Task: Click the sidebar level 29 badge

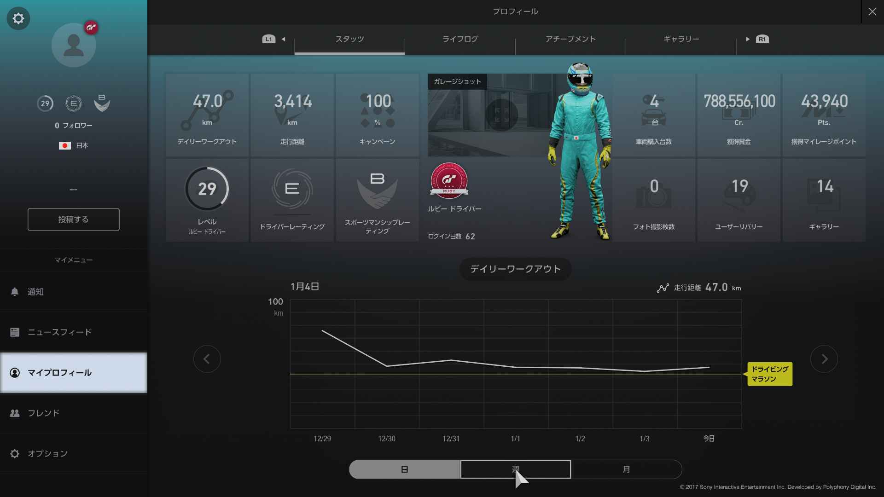Action: coord(45,104)
